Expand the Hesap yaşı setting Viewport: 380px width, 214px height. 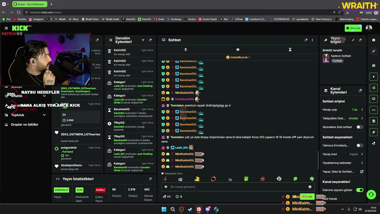(343, 110)
